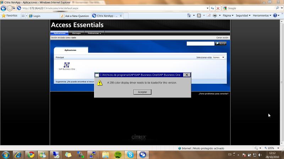Click the Citrix search text field

[200, 43]
